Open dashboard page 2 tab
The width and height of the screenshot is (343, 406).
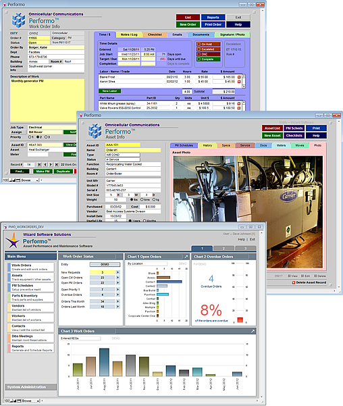(223, 249)
